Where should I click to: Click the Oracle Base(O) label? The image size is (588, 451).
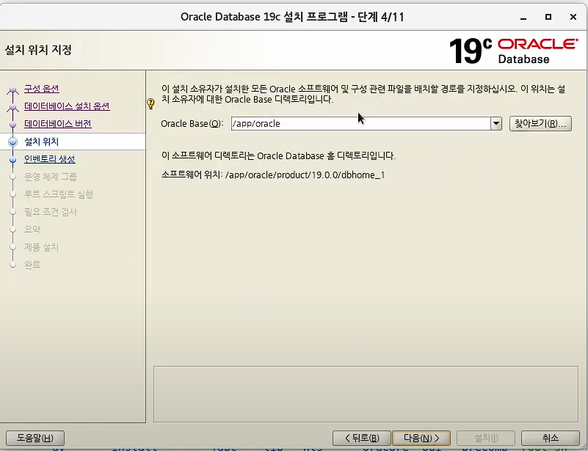click(x=192, y=124)
